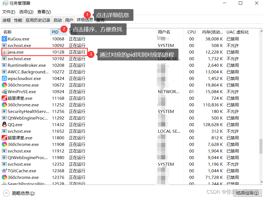Click NETWOR... user name cell
263x197 pixels.
169,91
